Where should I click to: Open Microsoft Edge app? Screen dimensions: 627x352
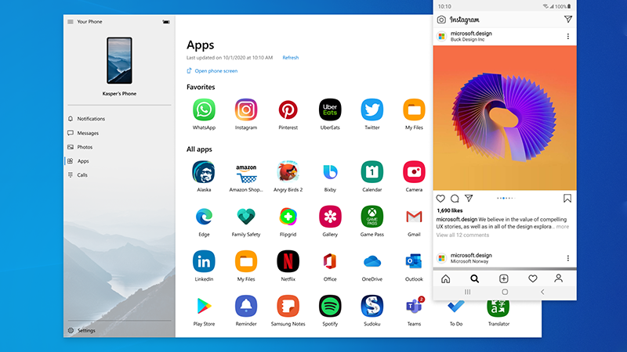coord(204,217)
